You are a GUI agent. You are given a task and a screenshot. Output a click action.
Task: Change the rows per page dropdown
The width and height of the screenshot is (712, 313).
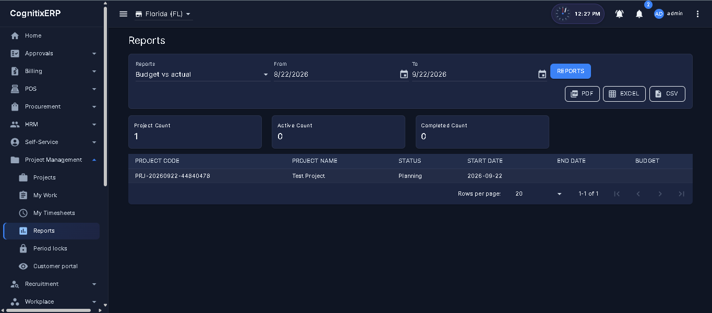[x=539, y=194]
